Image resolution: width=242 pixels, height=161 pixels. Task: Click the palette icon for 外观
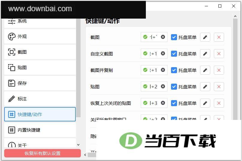pos(12,37)
